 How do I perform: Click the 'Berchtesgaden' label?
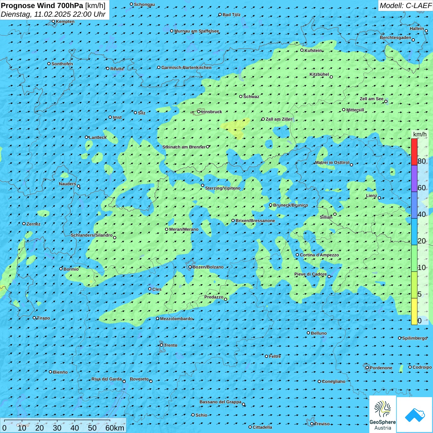coord(396,37)
